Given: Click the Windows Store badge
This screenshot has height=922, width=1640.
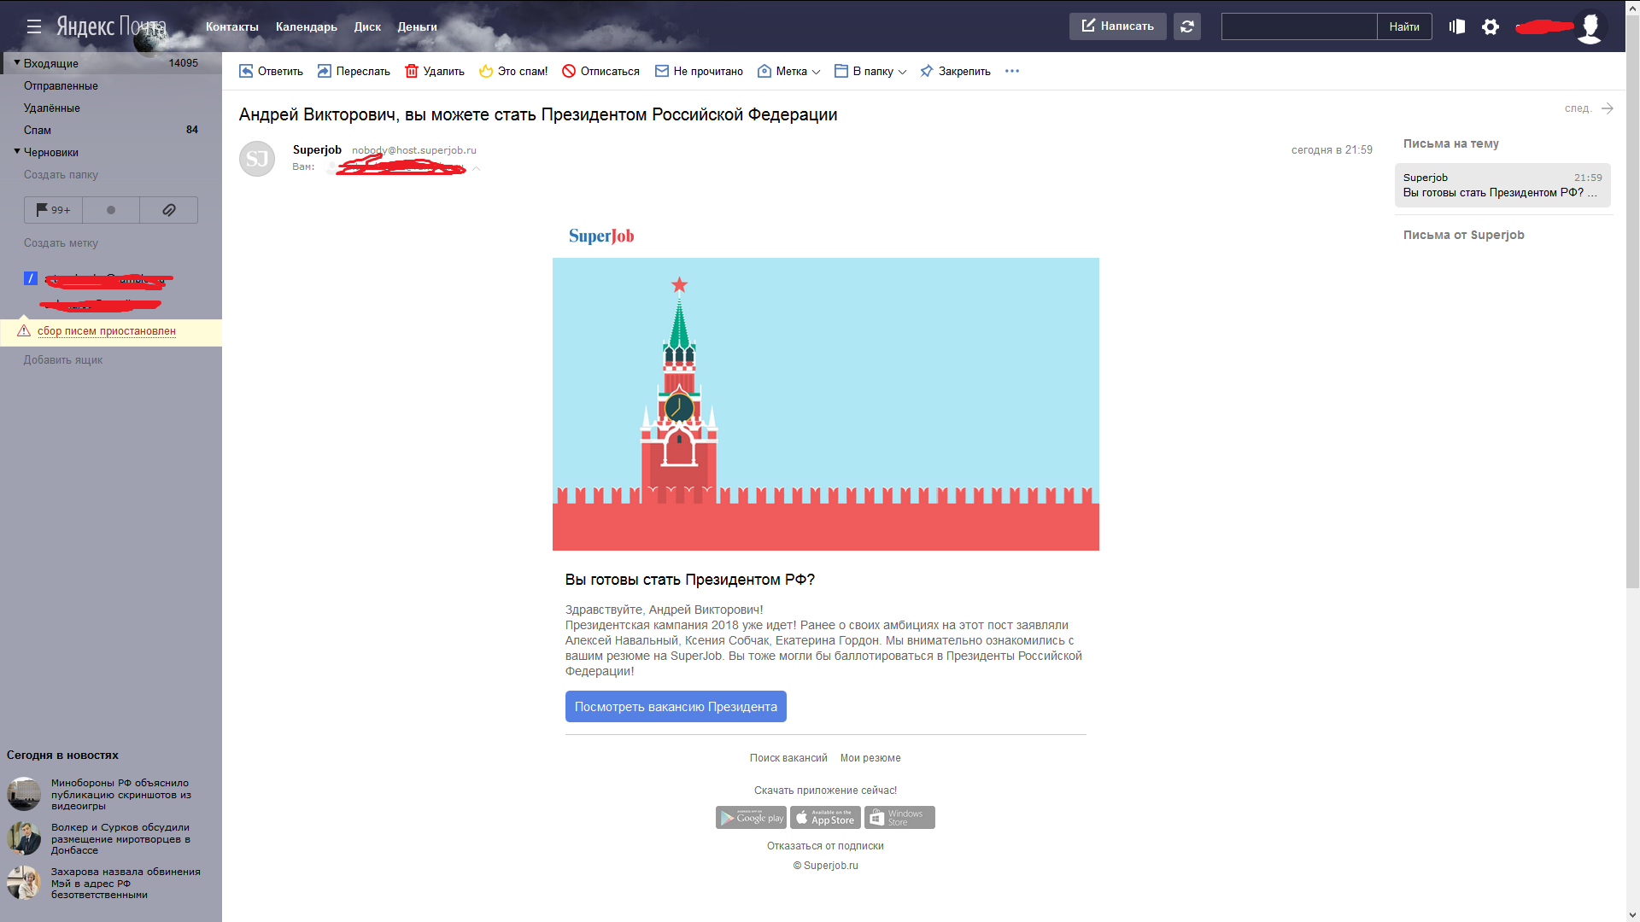Looking at the screenshot, I should coord(899,818).
